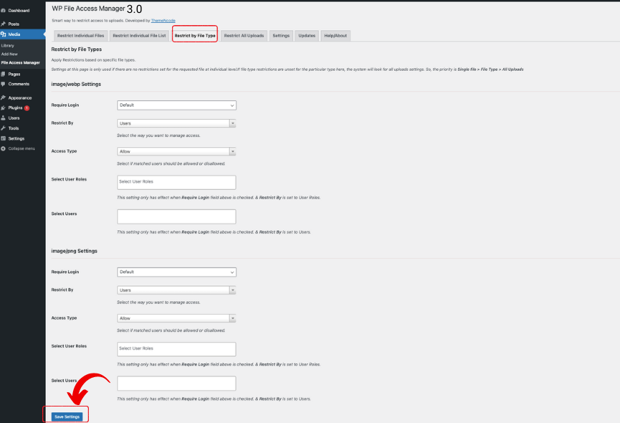Open the ThemeNcode developer link
Viewport: 620px width, 423px height.
(163, 21)
